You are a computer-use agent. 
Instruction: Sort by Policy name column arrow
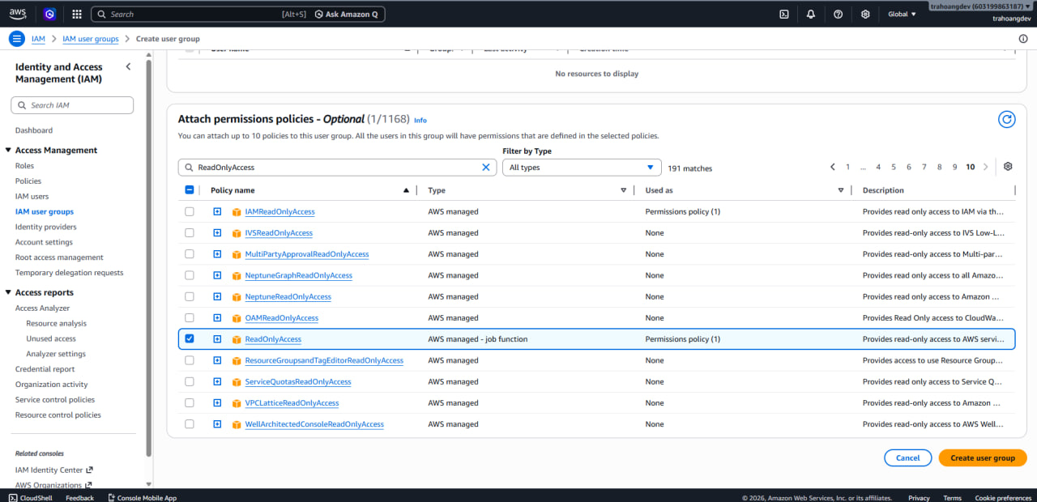[406, 190]
